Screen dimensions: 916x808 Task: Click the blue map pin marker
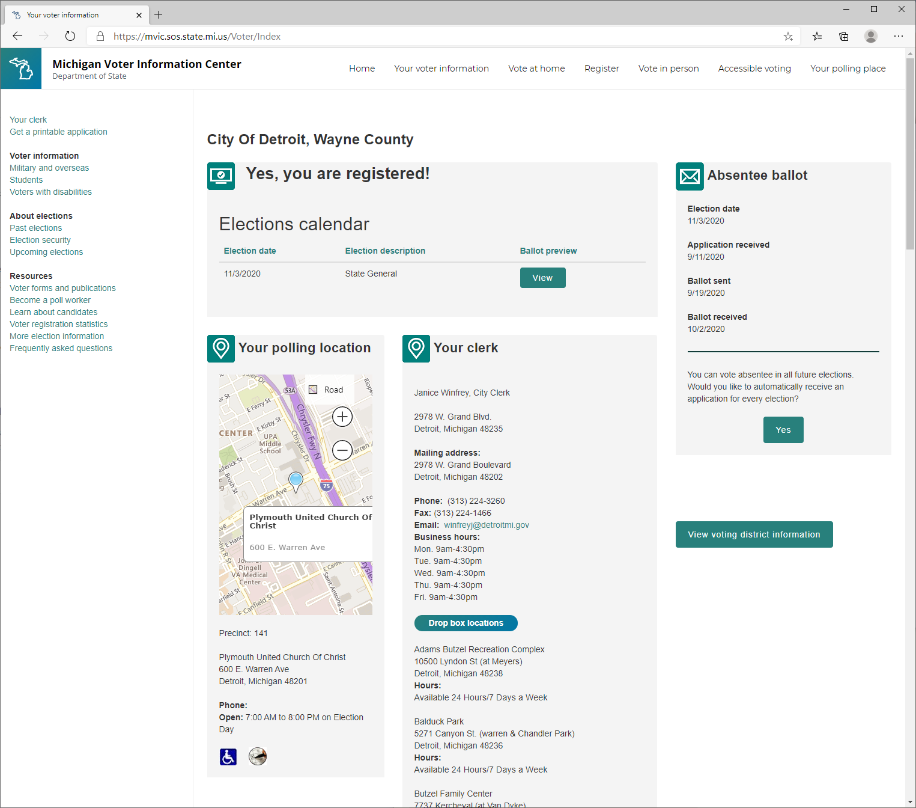[x=296, y=482]
